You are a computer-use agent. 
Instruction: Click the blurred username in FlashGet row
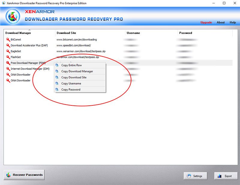(x=131, y=57)
